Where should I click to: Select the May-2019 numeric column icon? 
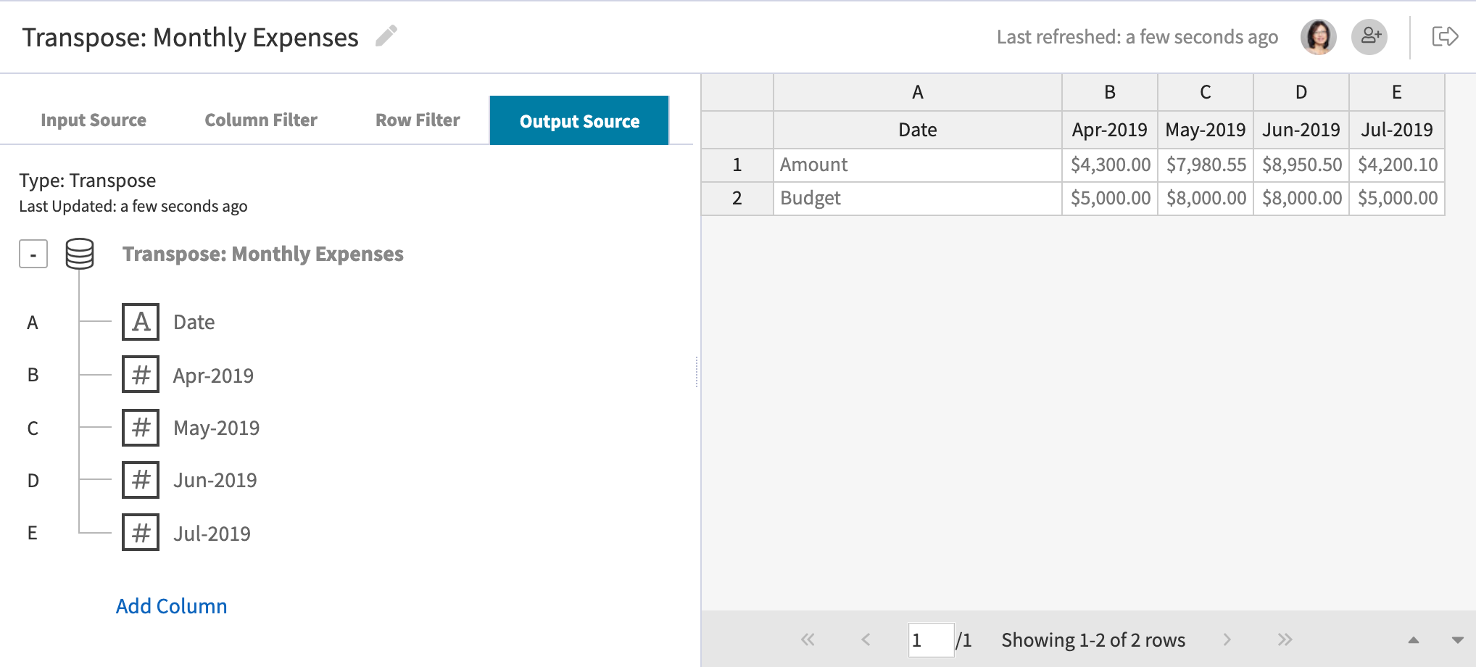141,427
